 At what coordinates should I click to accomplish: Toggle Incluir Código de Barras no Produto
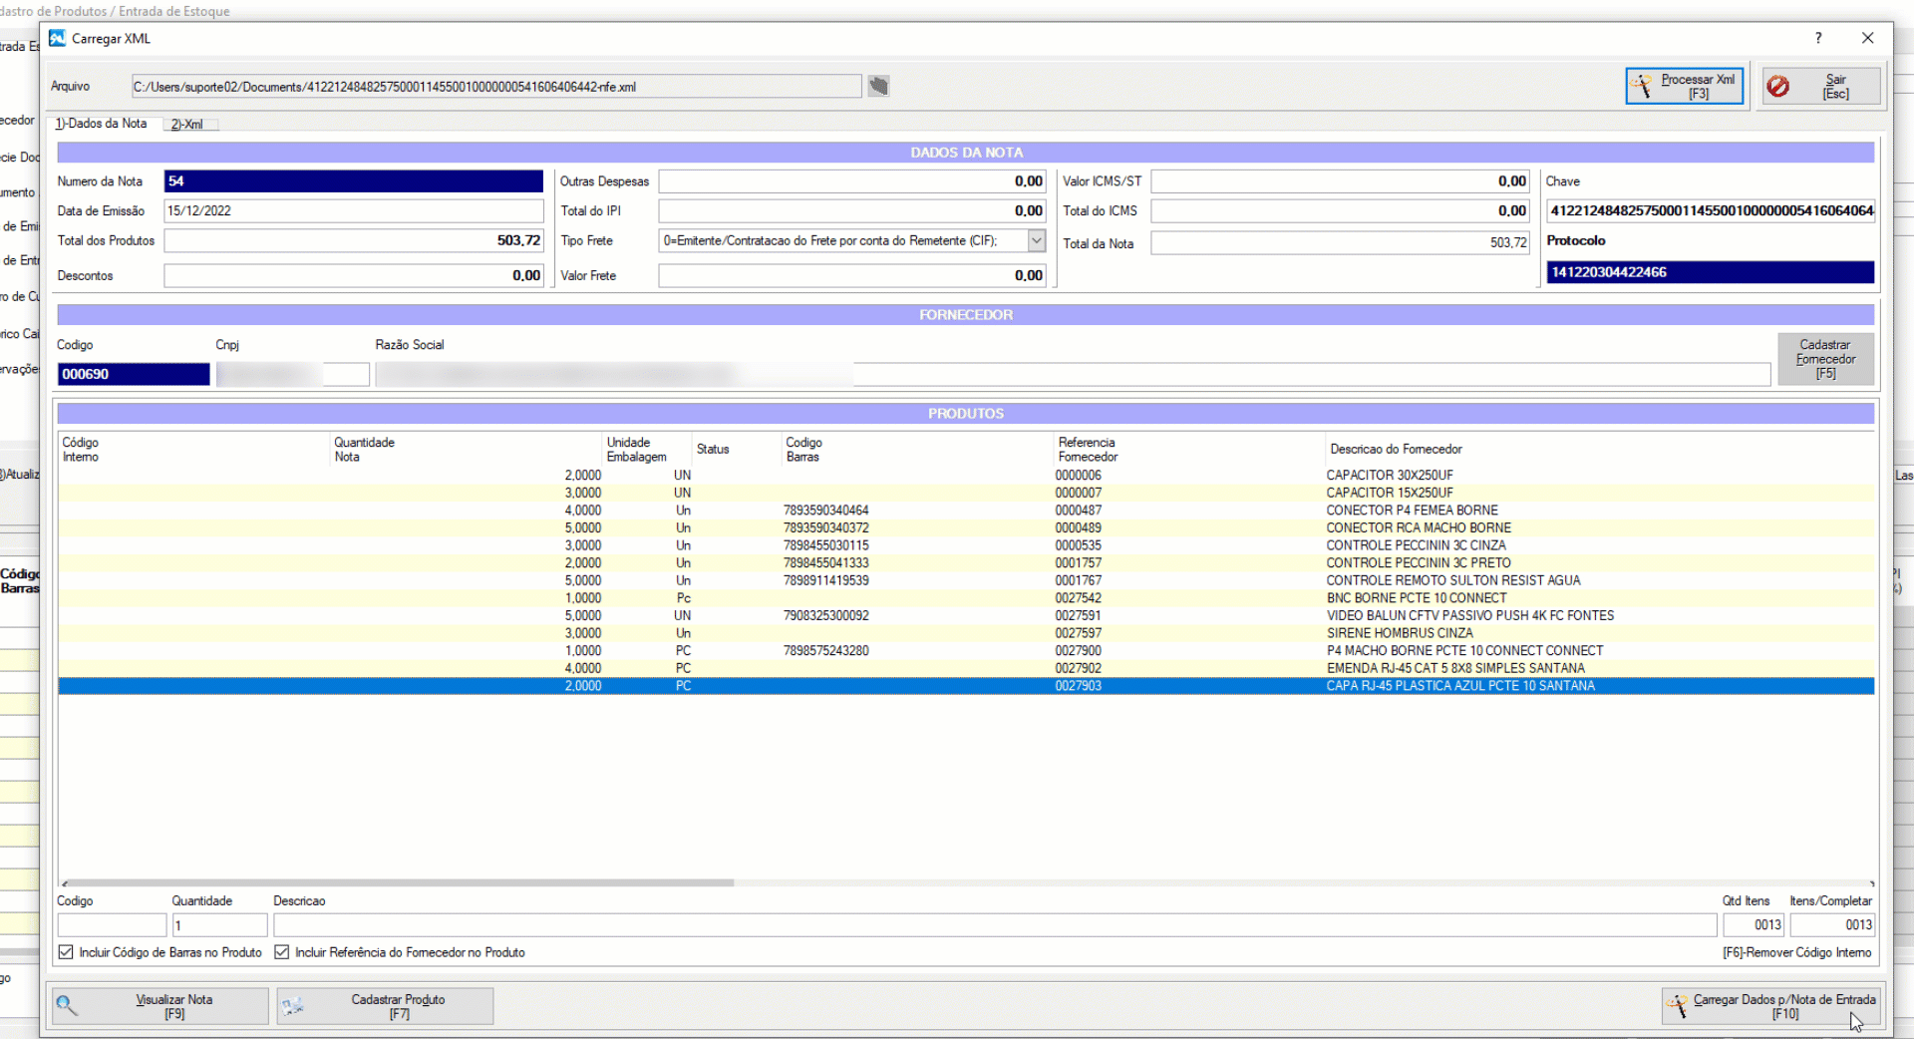click(66, 952)
